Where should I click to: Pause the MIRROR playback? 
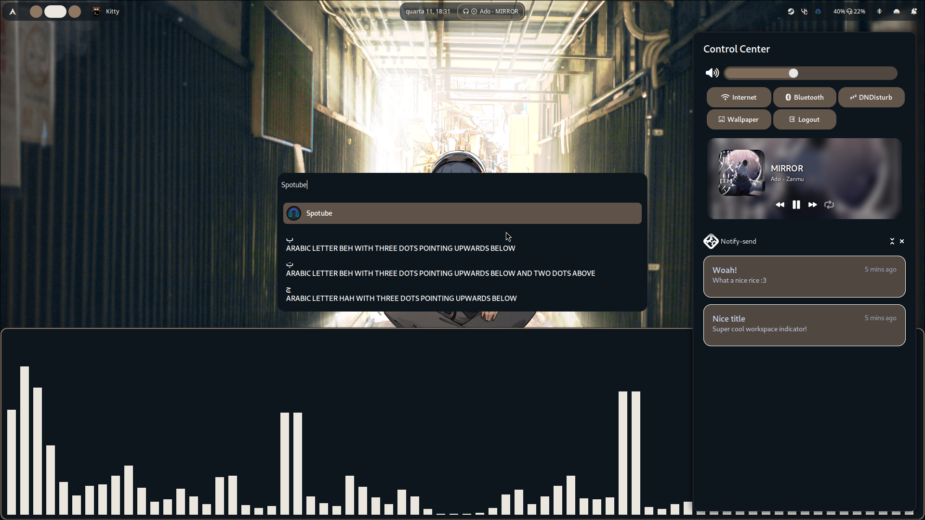pyautogui.click(x=796, y=205)
